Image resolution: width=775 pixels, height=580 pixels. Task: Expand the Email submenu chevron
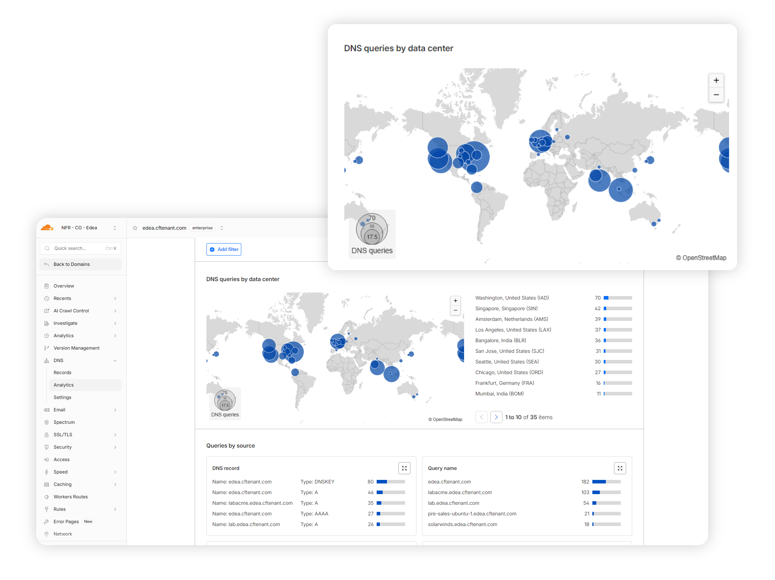[115, 410]
